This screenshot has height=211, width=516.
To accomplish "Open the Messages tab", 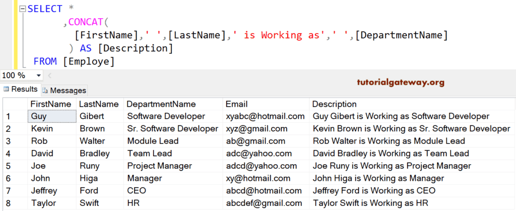I will [x=68, y=90].
